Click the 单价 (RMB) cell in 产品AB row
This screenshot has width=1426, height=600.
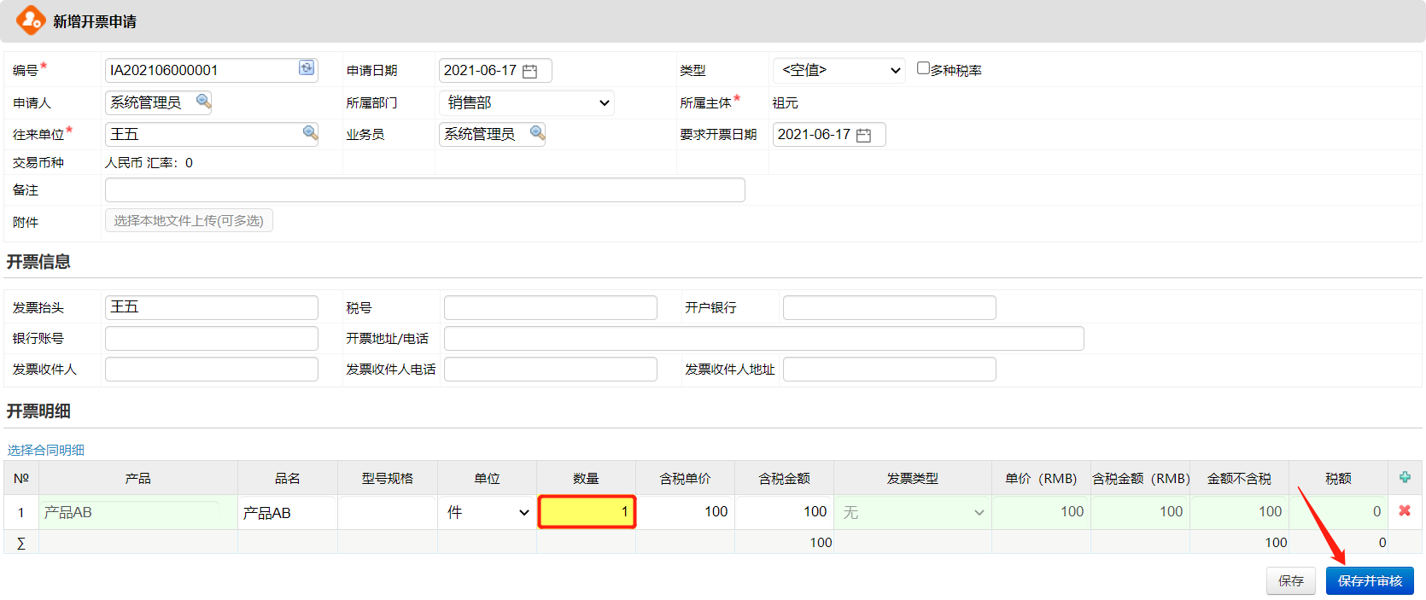click(1040, 512)
